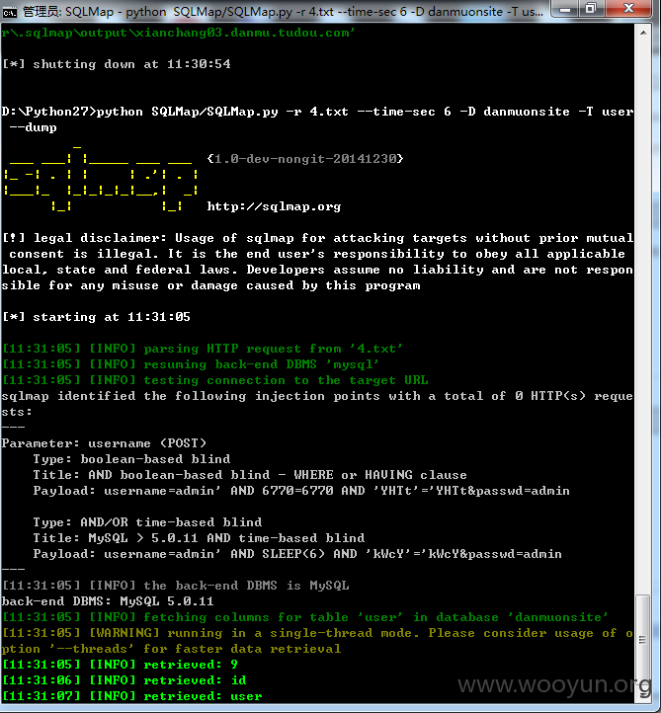Click the '--dump' continuation line

[x=33, y=127]
